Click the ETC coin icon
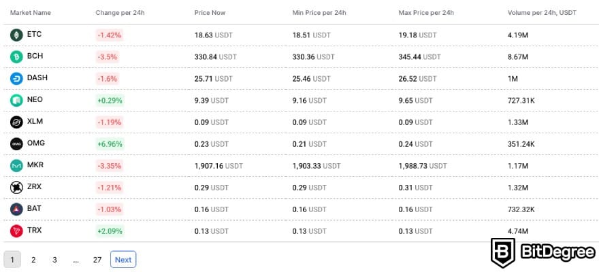Image resolution: width=599 pixels, height=272 pixels. 16,35
